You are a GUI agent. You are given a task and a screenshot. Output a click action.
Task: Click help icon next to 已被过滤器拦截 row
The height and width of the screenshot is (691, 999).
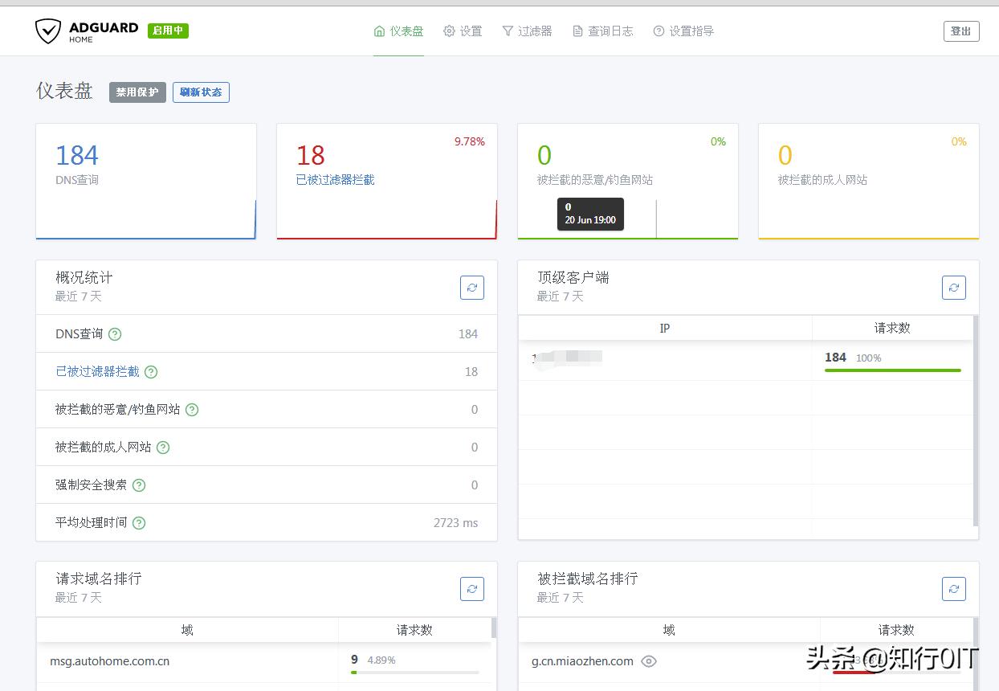click(151, 372)
